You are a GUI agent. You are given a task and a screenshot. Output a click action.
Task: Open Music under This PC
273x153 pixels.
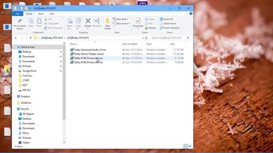click(26, 133)
